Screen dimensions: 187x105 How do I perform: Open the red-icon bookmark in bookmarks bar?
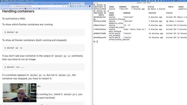point(28,8)
